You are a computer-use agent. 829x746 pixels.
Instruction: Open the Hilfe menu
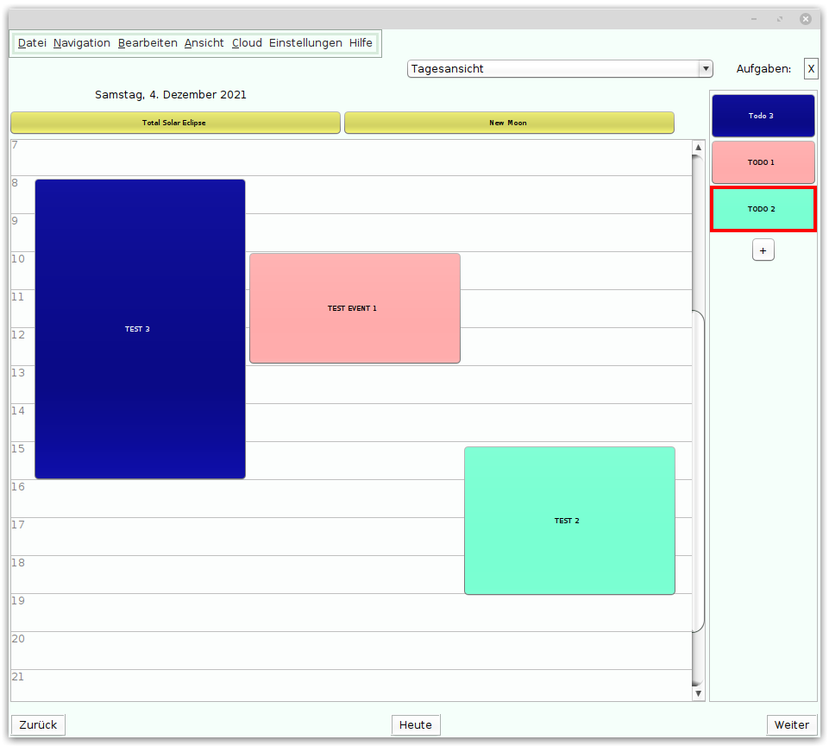coord(361,43)
